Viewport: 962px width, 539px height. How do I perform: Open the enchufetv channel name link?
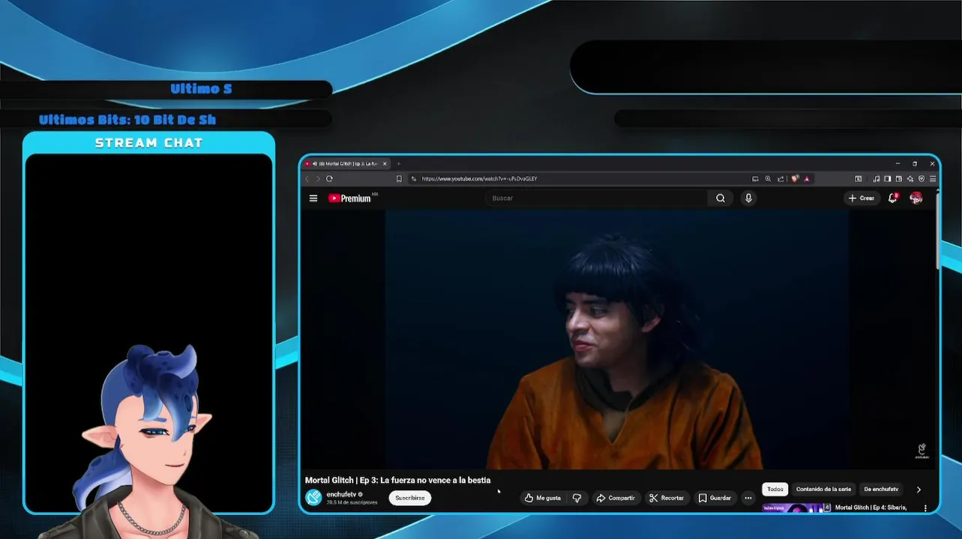coord(341,494)
